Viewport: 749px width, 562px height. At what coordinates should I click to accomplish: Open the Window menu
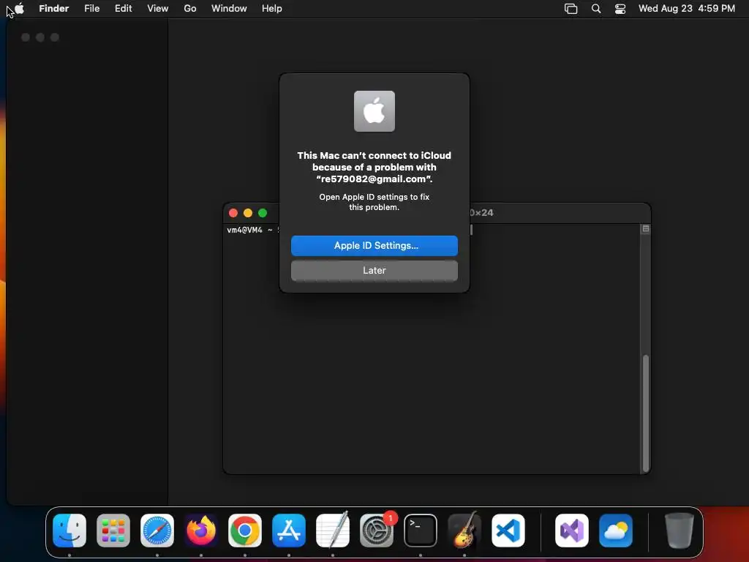[x=229, y=9]
